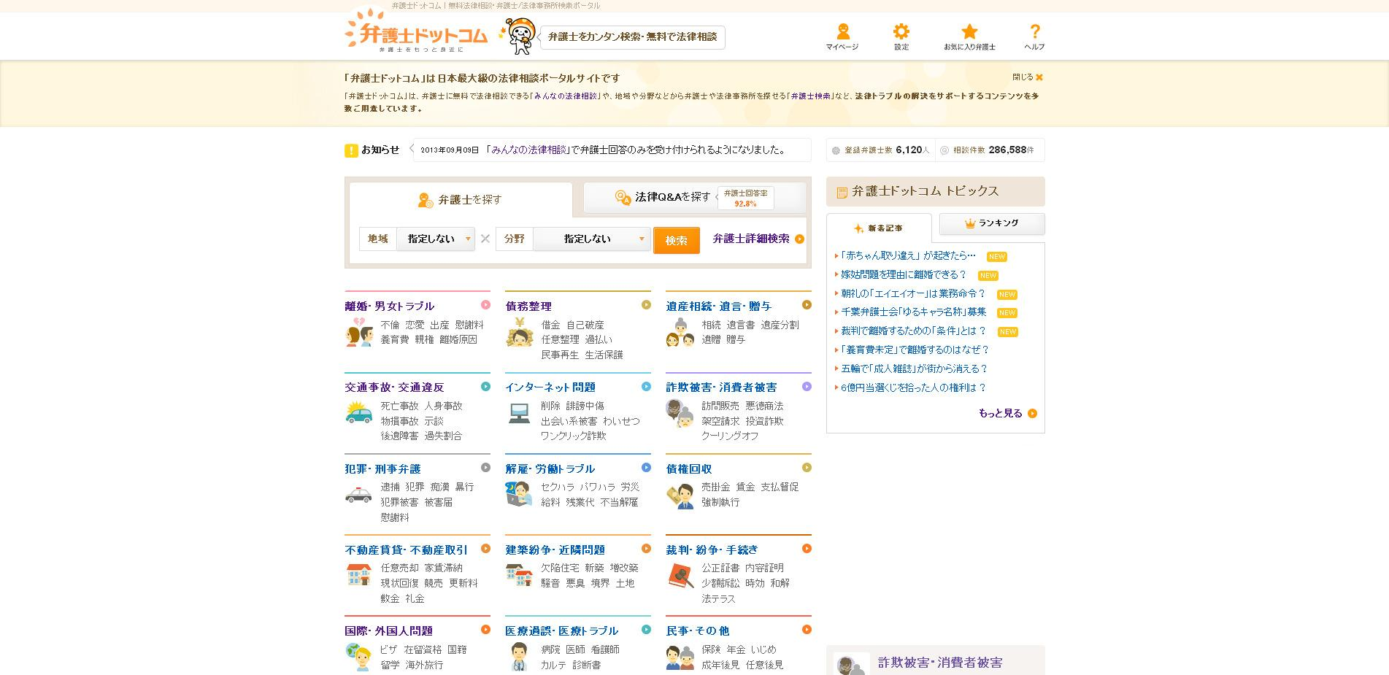1389x675 pixels.
Task: Open favorite lawyers (お気に入り弁護士) star icon
Action: [x=969, y=36]
